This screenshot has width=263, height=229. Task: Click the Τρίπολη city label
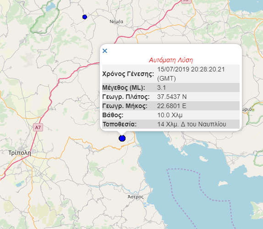point(20,153)
